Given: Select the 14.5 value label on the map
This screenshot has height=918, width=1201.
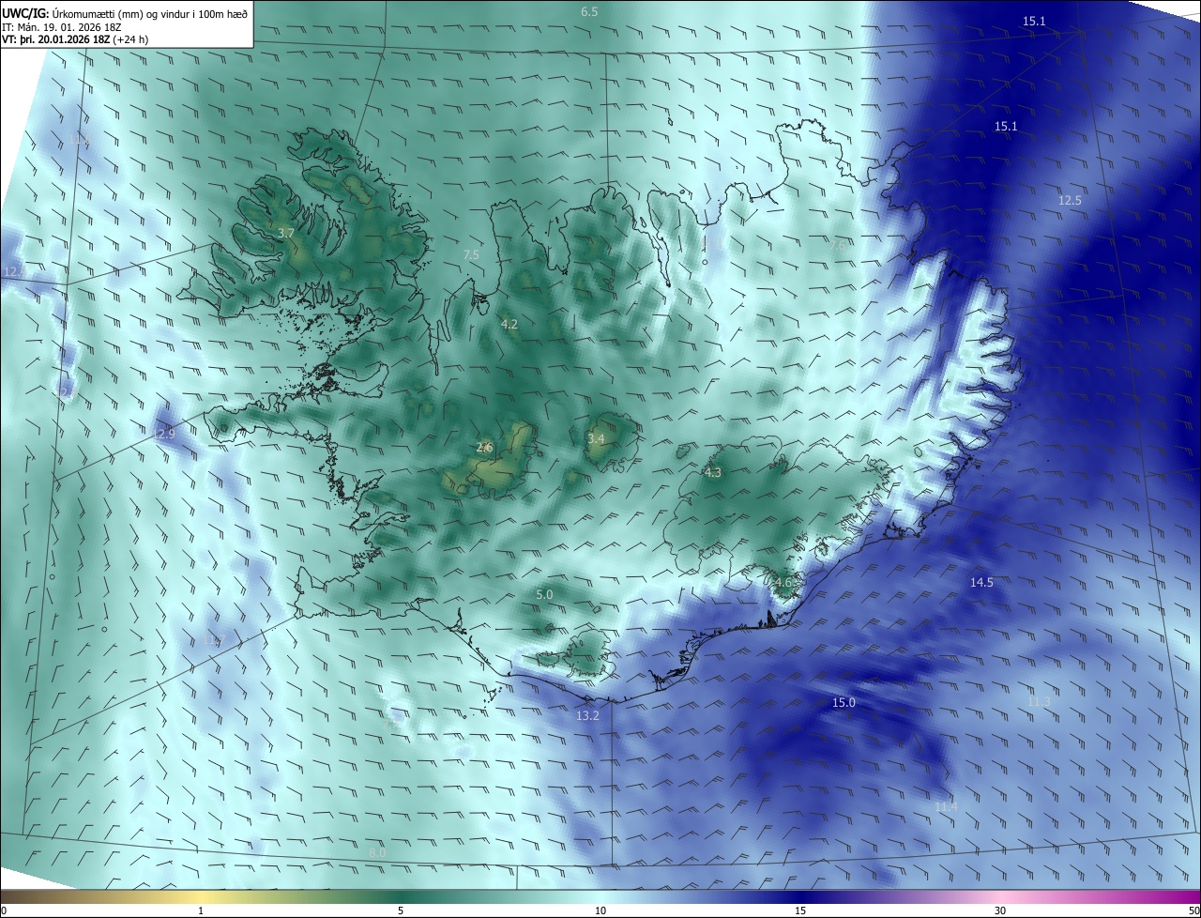Looking at the screenshot, I should click(981, 582).
